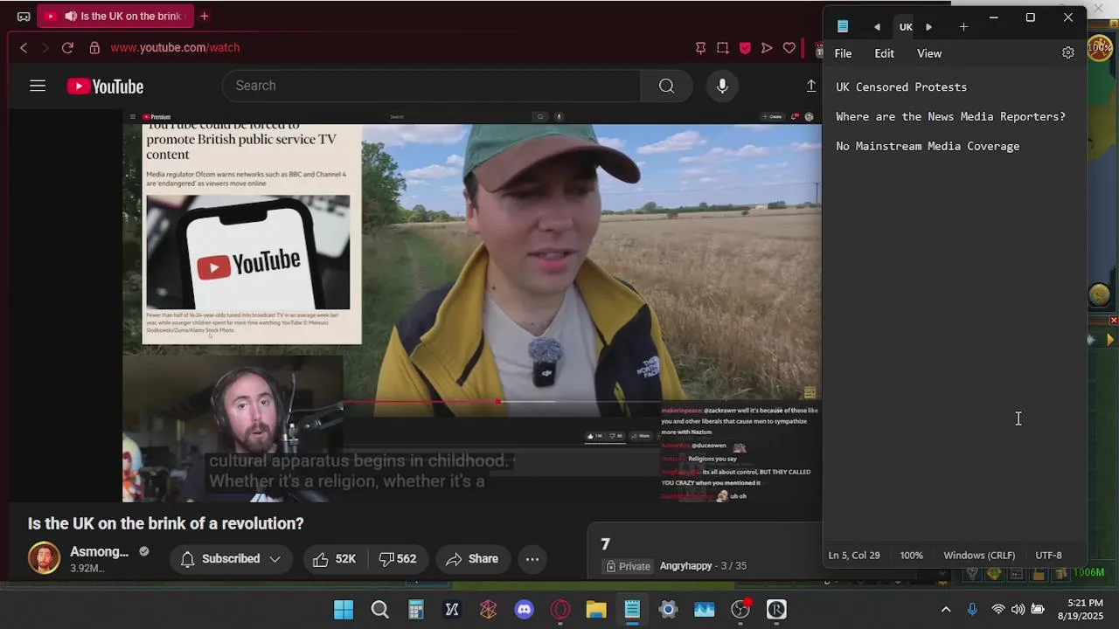This screenshot has width=1119, height=629.
Task: Click Windows (CRLF) line ending indicator
Action: click(979, 556)
